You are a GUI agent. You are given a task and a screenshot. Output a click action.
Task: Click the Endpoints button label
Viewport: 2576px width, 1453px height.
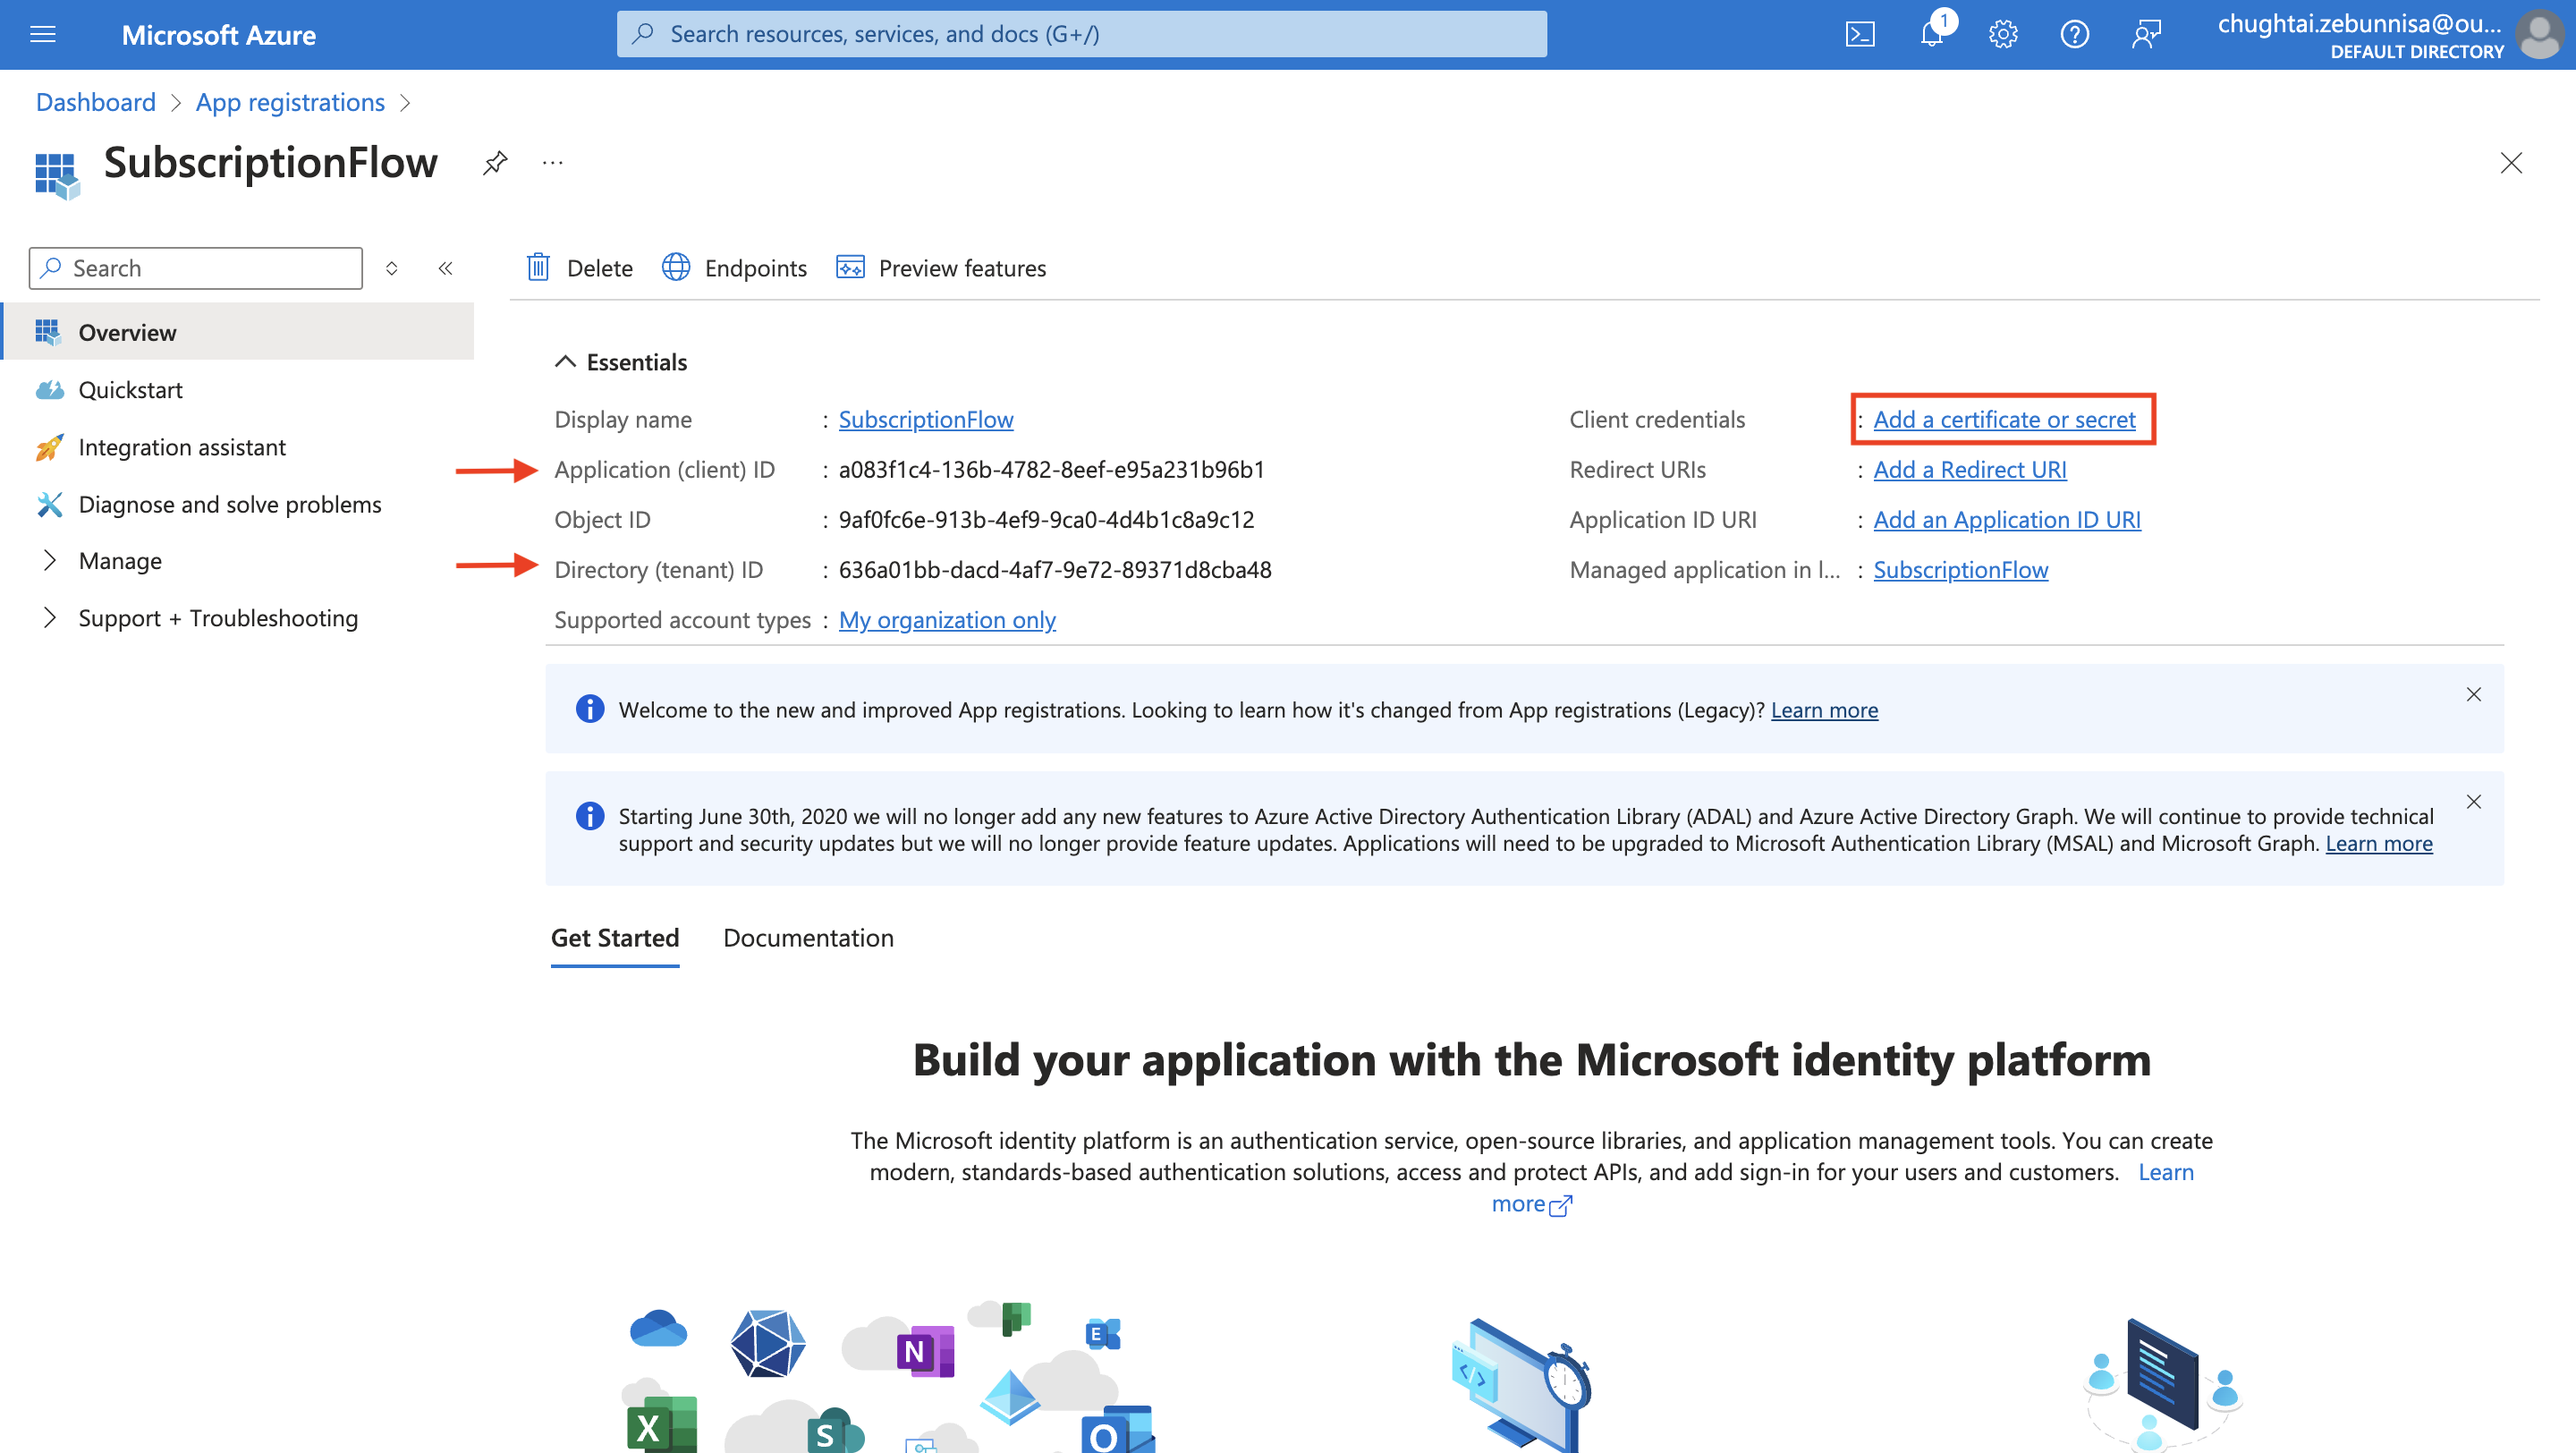point(756,268)
